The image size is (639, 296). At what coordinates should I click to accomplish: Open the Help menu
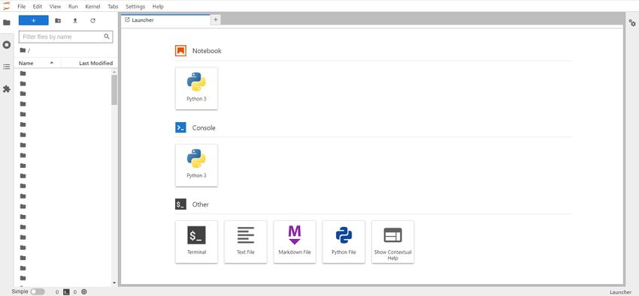(x=158, y=7)
